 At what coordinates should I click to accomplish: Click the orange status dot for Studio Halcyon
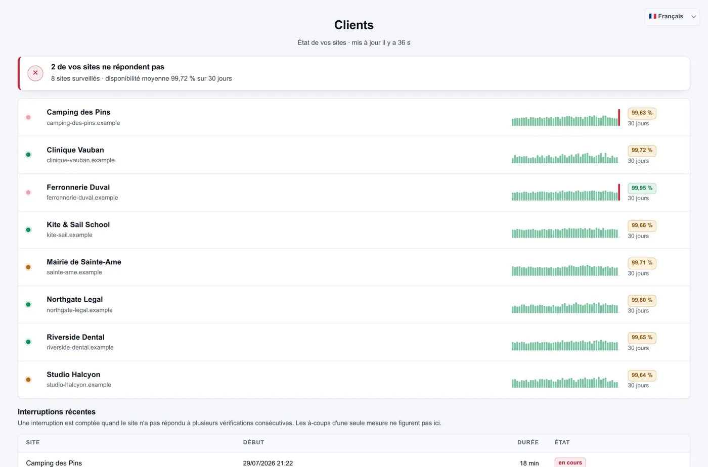[28, 380]
